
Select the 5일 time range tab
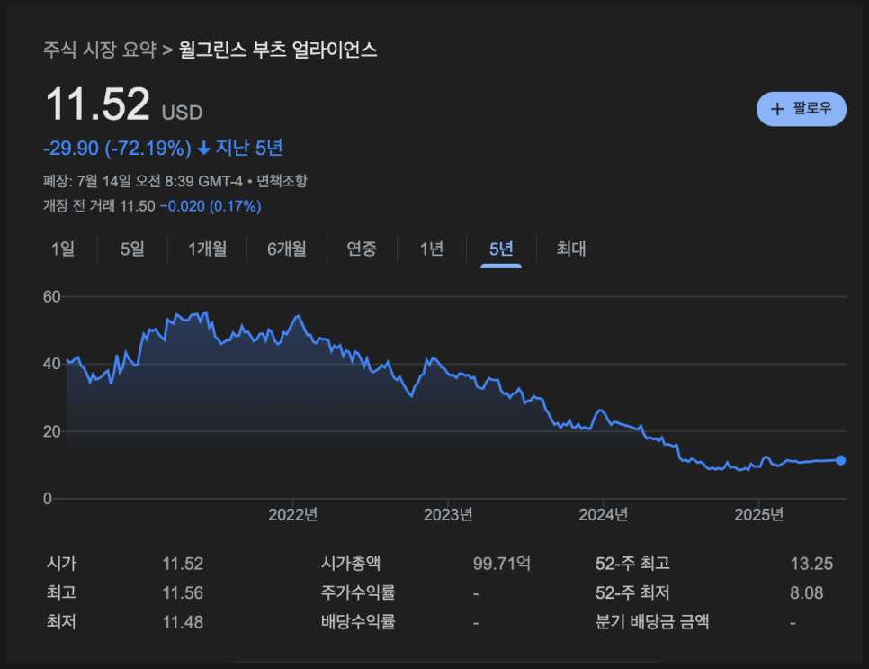click(132, 249)
